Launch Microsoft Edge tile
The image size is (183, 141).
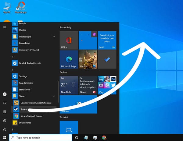69,59
